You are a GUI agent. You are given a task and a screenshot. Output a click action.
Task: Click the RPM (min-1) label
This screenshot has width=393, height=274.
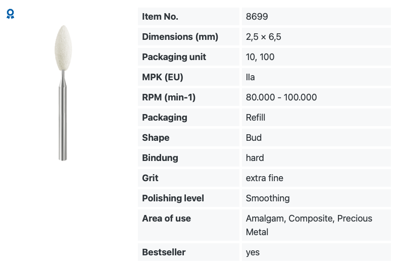pos(169,97)
